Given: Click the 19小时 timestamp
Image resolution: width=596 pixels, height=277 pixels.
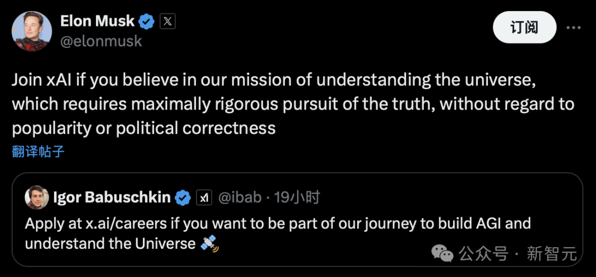Looking at the screenshot, I should pyautogui.click(x=297, y=197).
